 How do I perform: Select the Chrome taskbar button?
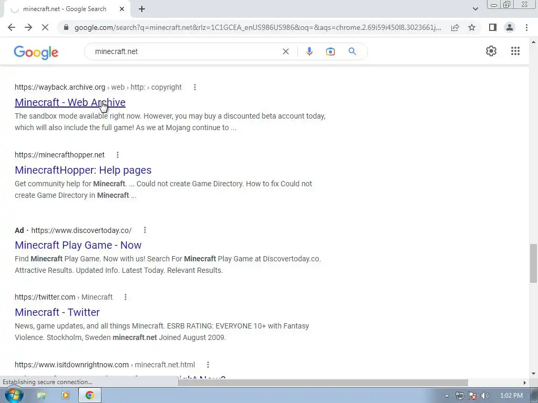(x=89, y=396)
